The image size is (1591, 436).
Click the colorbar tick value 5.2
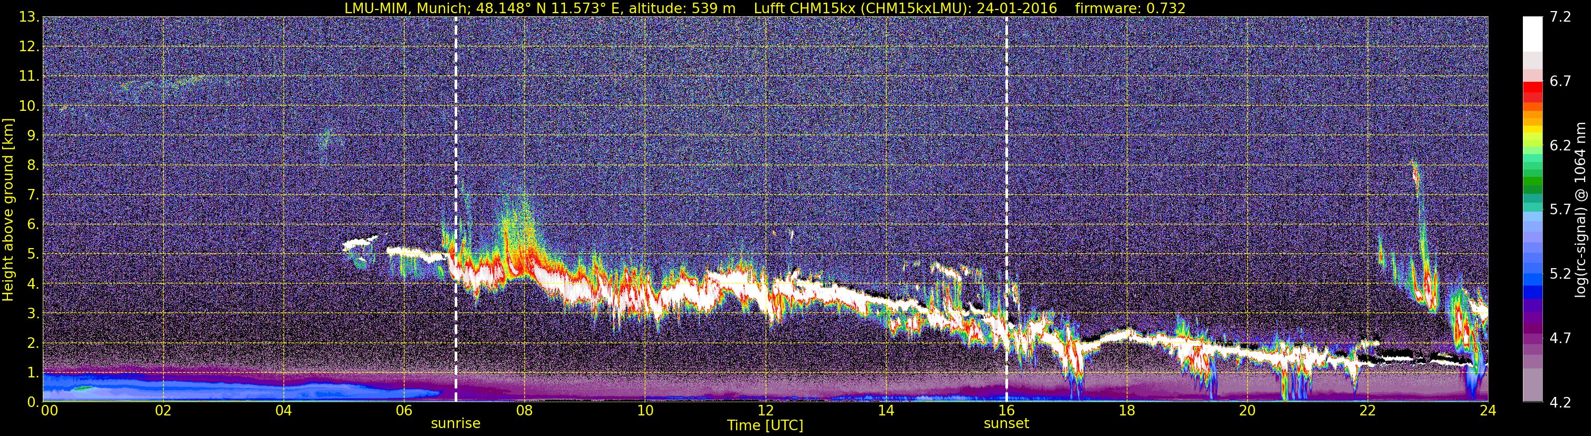pos(1560,274)
